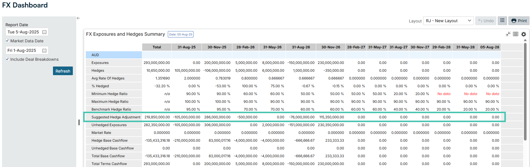The image size is (530, 167).
Task: Click the 05-Aug-28 column header
Action: pyautogui.click(x=490, y=47)
